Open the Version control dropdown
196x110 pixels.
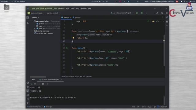click(x=53, y=13)
